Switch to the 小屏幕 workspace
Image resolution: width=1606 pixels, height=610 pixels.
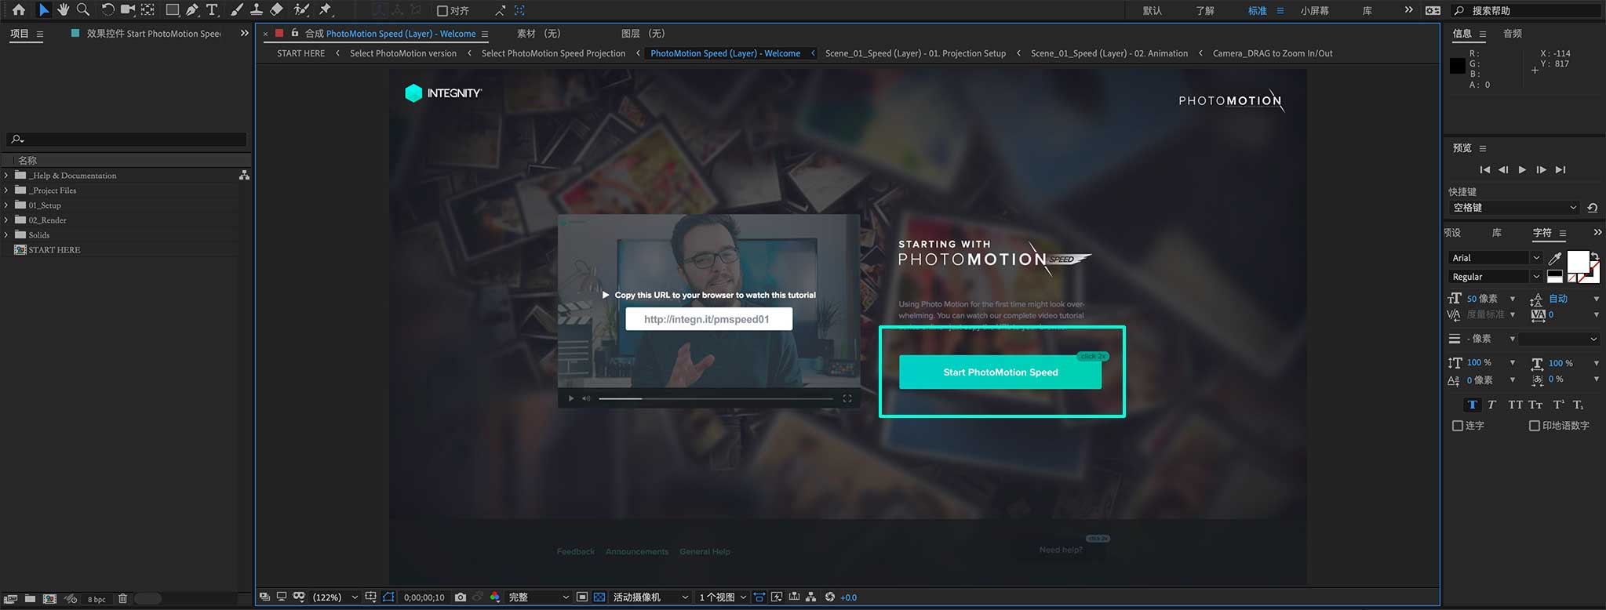[1314, 11]
